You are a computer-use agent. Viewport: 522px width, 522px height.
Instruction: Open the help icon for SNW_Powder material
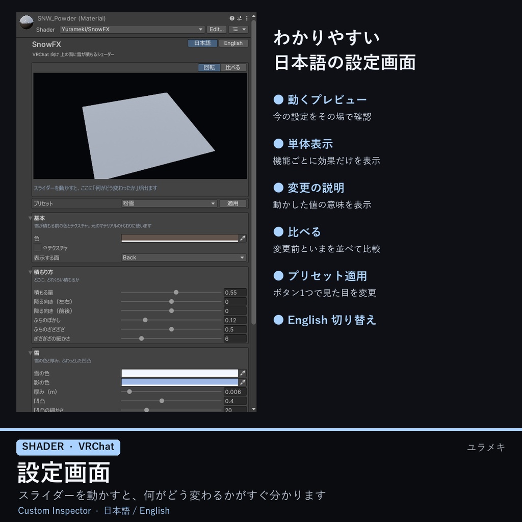(232, 18)
